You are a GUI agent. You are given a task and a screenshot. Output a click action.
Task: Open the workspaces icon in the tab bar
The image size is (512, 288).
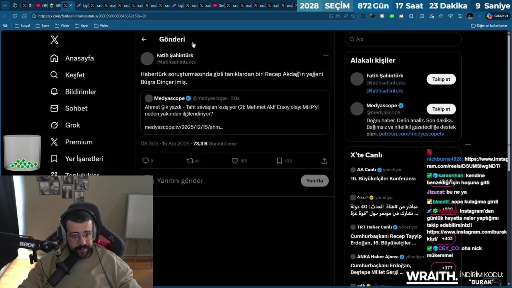click(15, 6)
